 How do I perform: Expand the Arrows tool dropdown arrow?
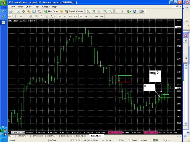(x=54, y=16)
